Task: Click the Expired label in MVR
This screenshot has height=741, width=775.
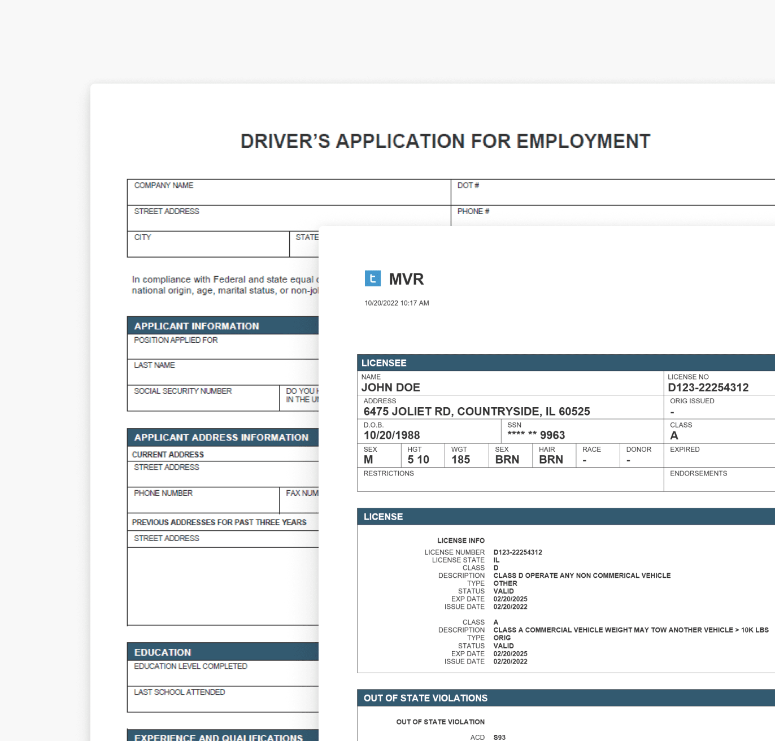Action: pyautogui.click(x=685, y=450)
